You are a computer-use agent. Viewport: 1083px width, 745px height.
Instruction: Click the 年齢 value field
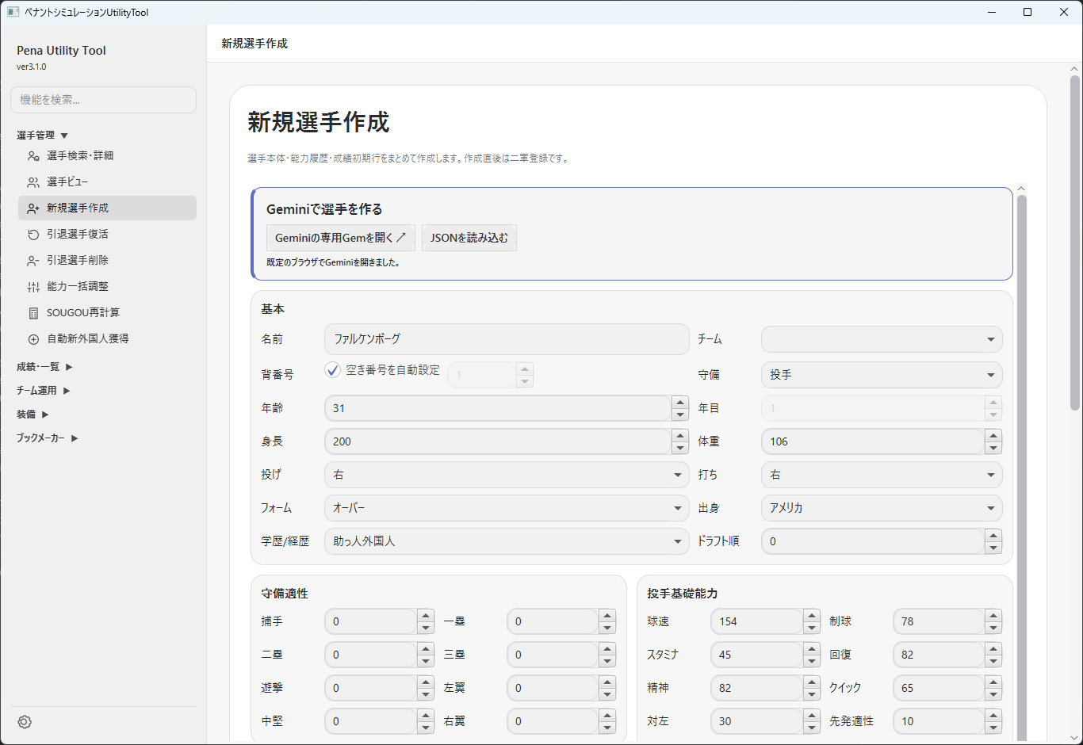498,408
